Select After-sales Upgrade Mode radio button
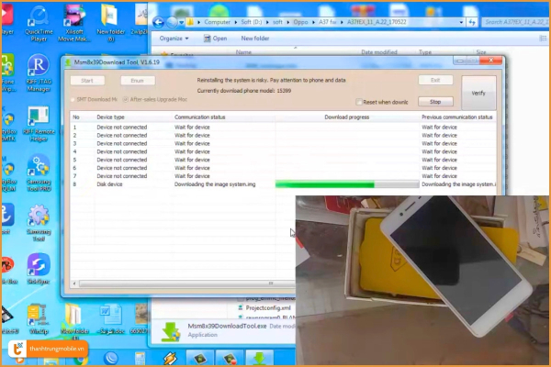 tap(125, 98)
